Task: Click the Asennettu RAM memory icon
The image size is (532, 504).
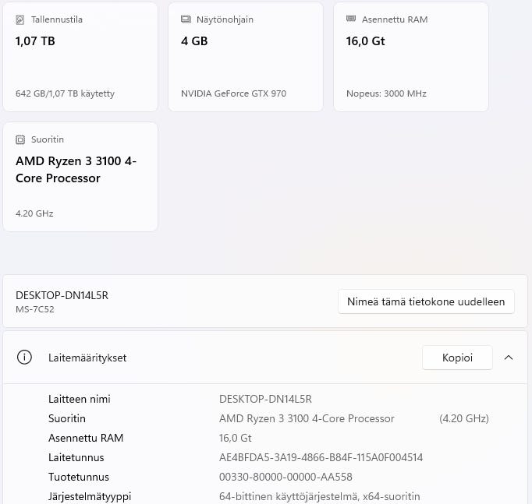Action: point(351,19)
